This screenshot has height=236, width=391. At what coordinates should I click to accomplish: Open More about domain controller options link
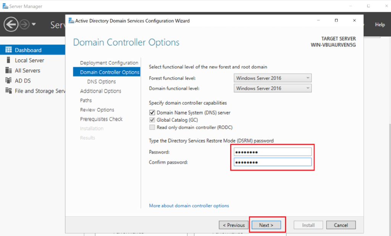coord(189,206)
